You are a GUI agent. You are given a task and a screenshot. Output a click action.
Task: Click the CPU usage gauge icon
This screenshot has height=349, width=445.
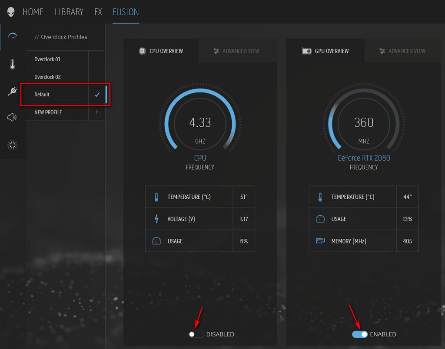coord(156,241)
